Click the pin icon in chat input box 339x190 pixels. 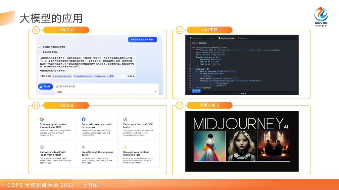click(155, 92)
